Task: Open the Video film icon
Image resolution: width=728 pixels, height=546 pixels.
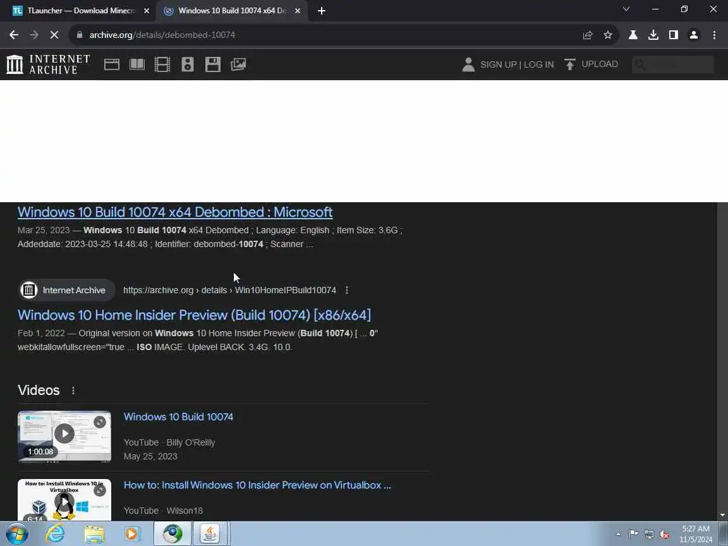Action: 162,64
